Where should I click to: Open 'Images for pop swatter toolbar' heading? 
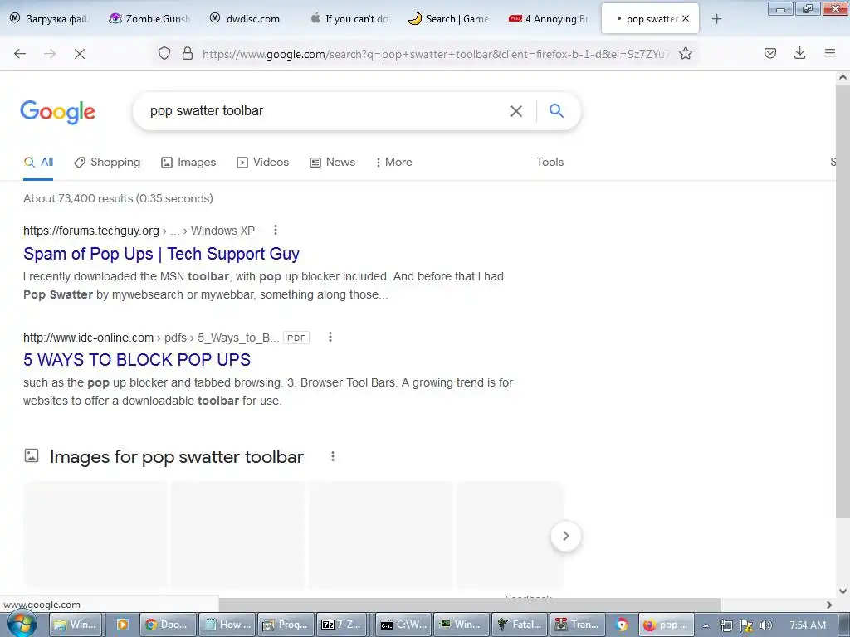(177, 457)
